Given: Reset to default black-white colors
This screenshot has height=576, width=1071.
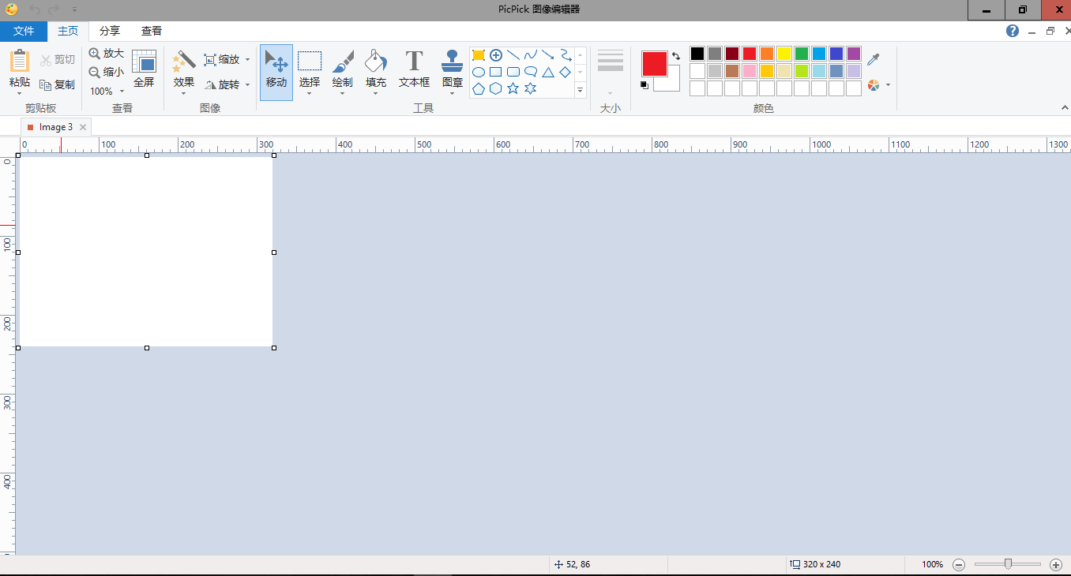Looking at the screenshot, I should (644, 84).
